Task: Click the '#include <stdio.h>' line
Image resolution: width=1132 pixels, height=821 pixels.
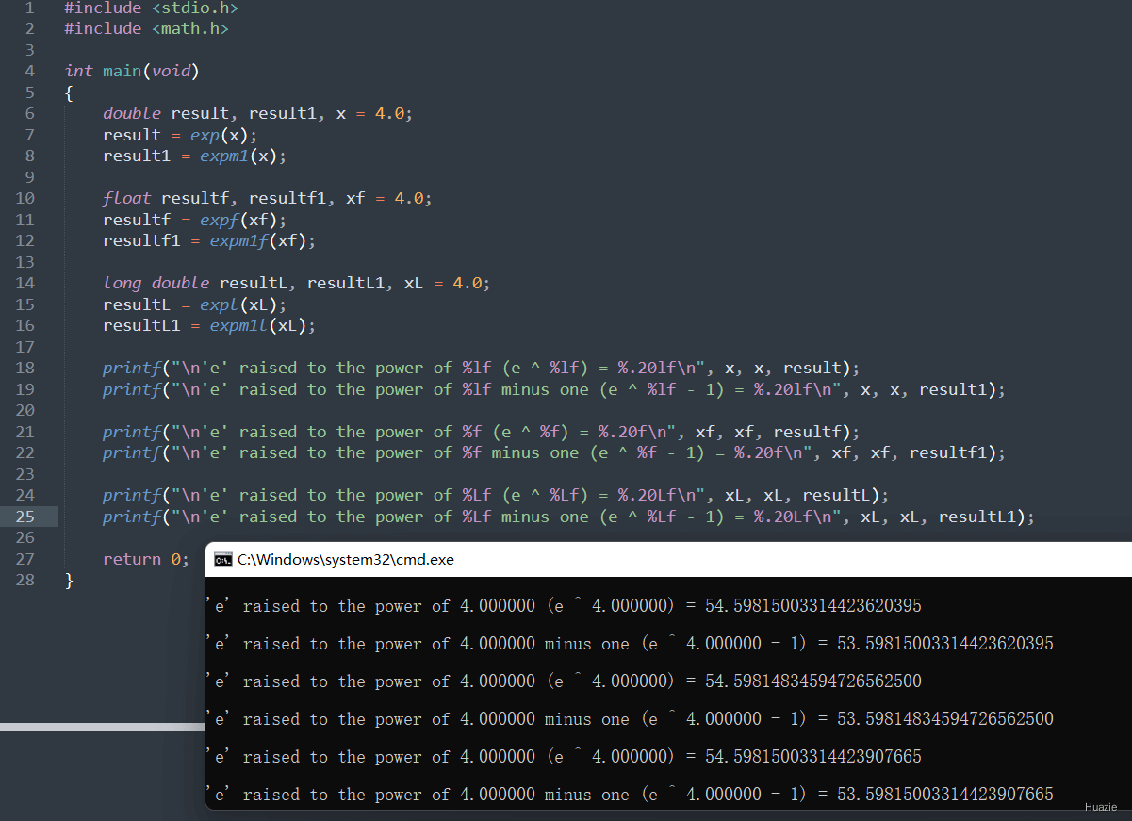Action: point(151,8)
